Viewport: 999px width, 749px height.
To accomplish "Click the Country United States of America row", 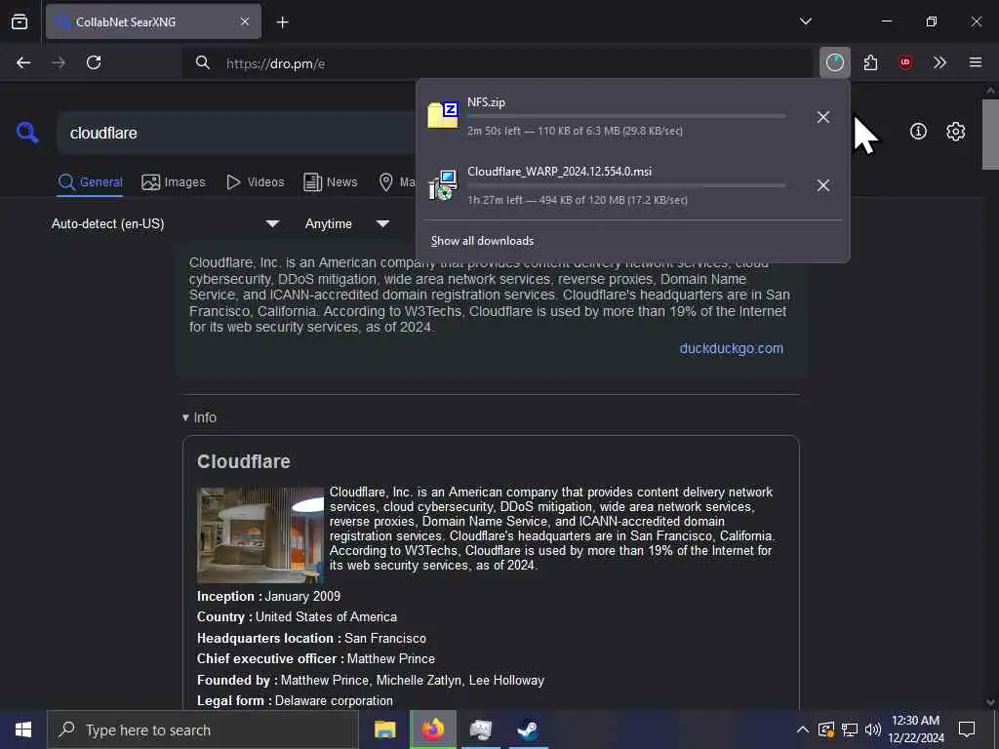I will [x=297, y=616].
